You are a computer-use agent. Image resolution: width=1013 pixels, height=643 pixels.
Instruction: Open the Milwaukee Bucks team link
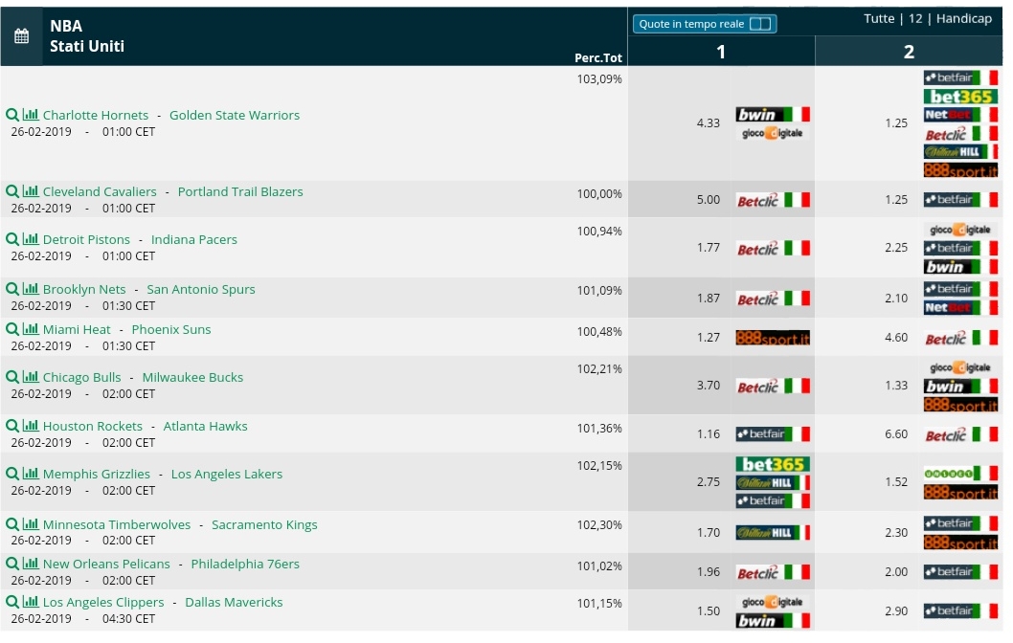point(192,377)
